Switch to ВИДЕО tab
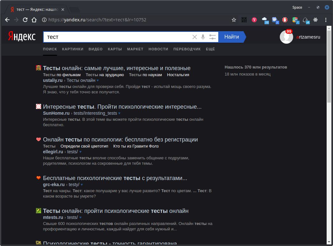Viewport: 333px width, 246px height. [96, 49]
